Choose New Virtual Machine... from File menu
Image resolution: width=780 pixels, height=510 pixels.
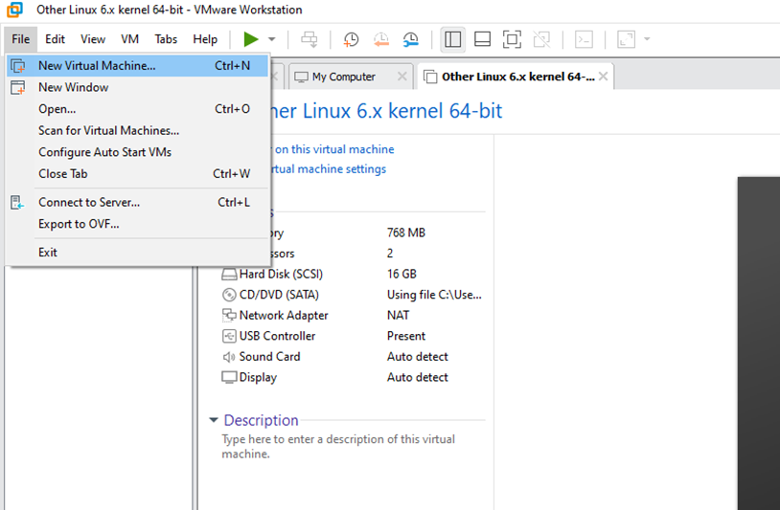tap(138, 66)
